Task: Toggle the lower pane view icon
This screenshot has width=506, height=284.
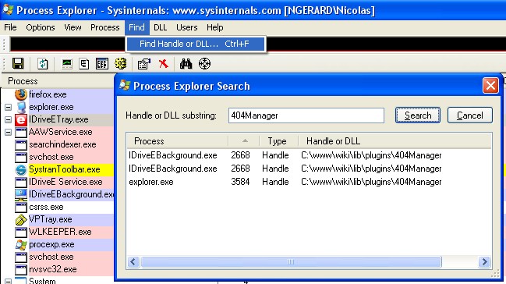Action: 102,64
